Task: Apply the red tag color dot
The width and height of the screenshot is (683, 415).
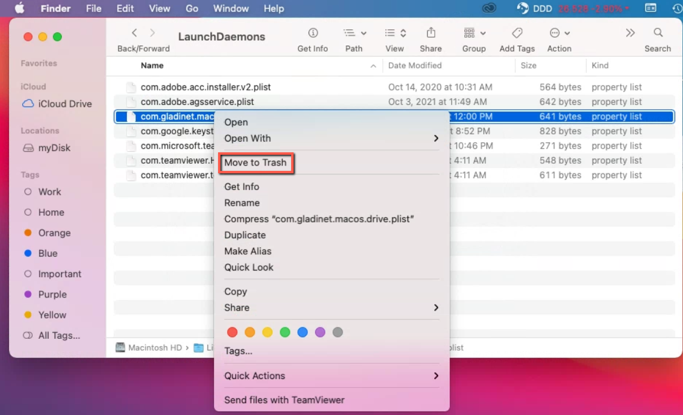Action: [232, 332]
